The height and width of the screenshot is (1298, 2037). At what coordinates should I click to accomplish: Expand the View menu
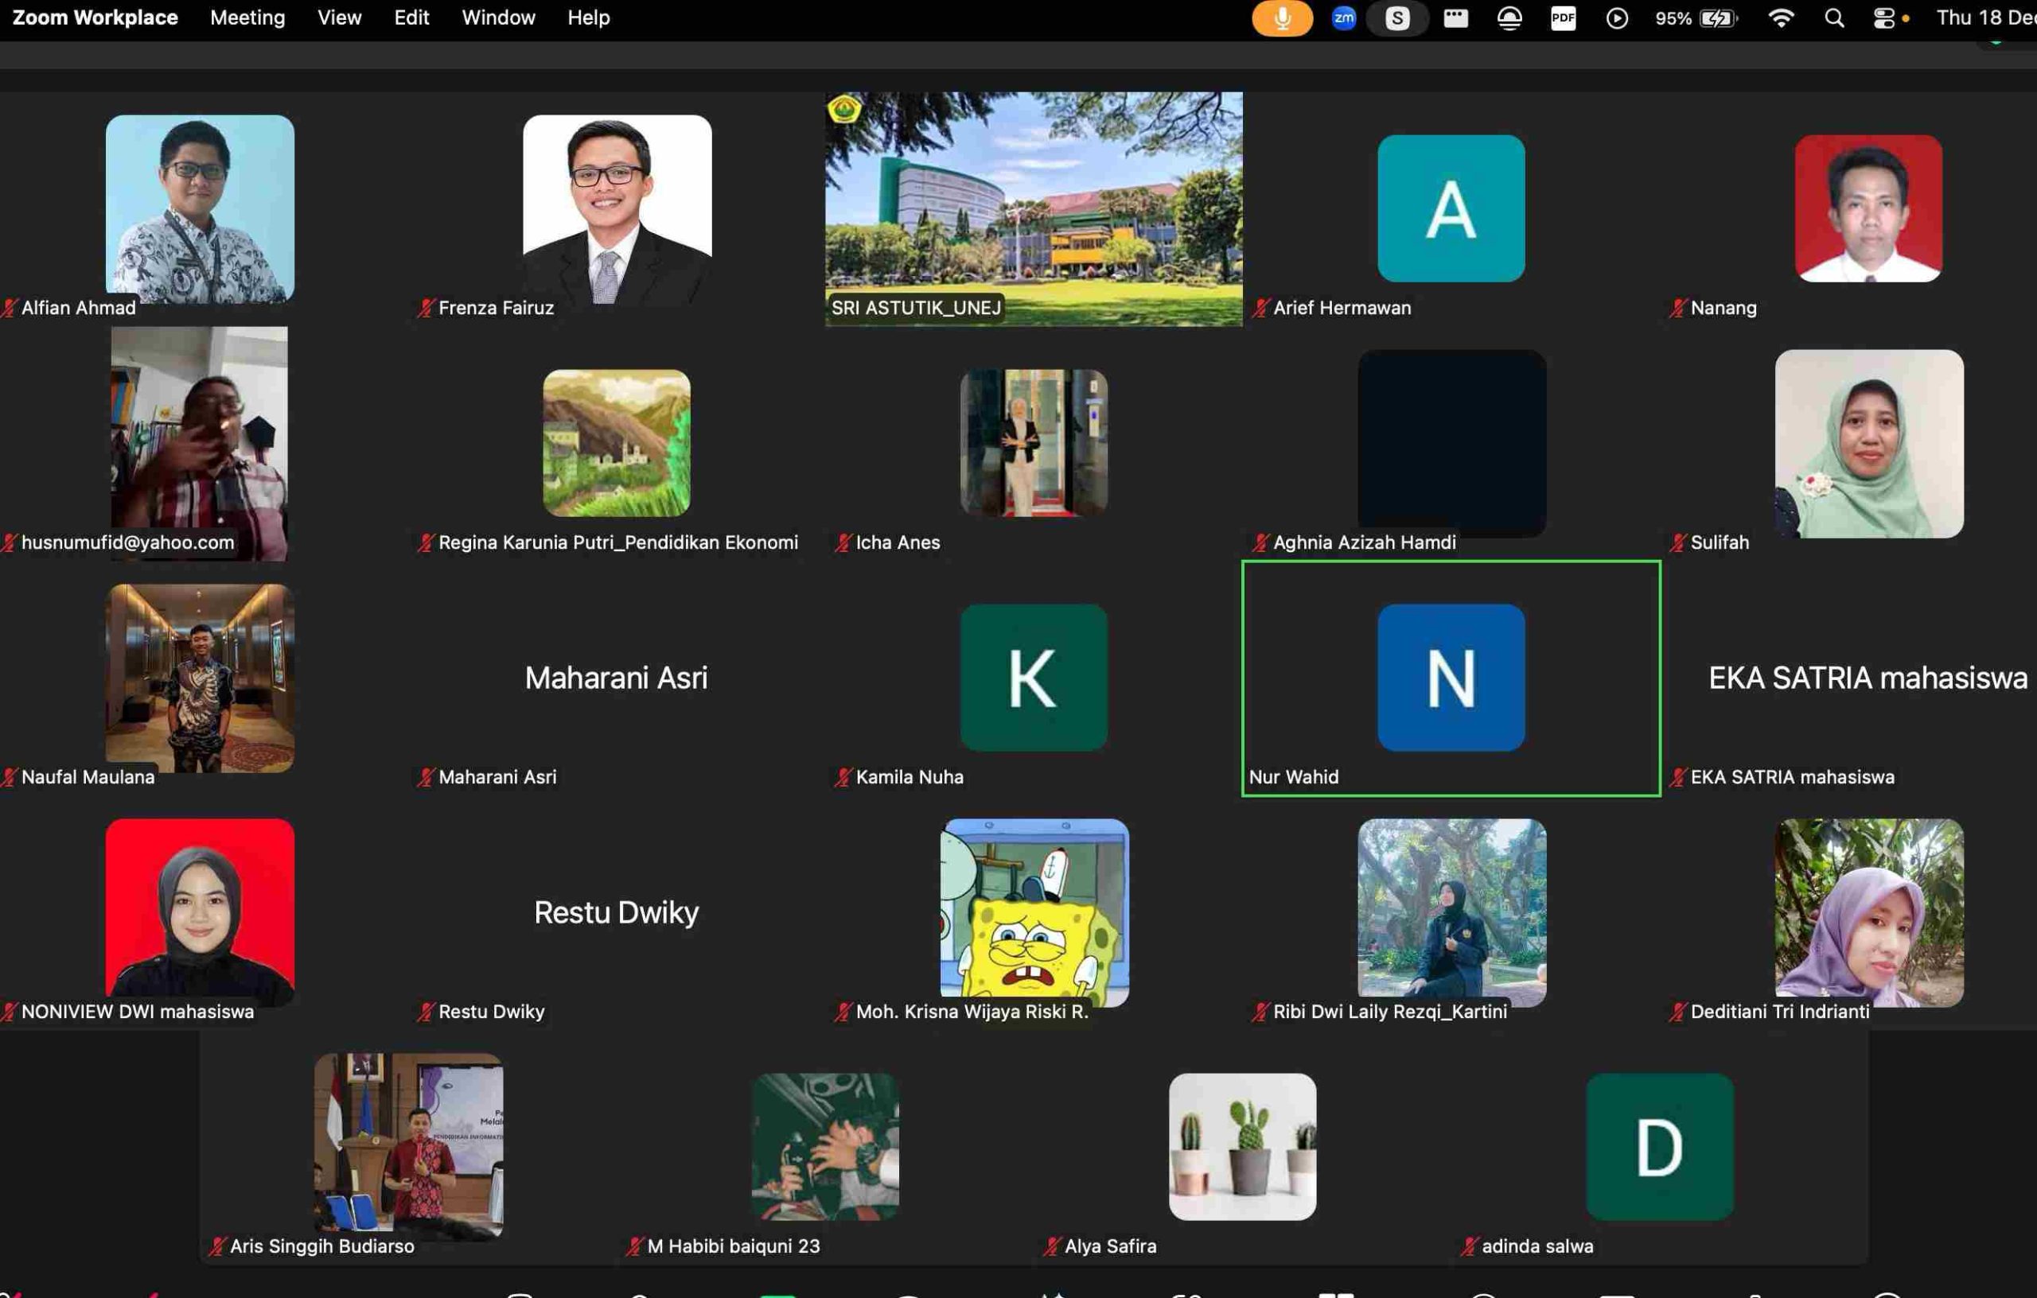coord(339,17)
